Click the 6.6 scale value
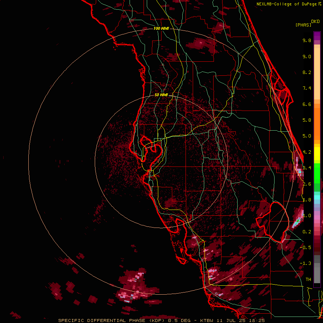 click(307, 104)
